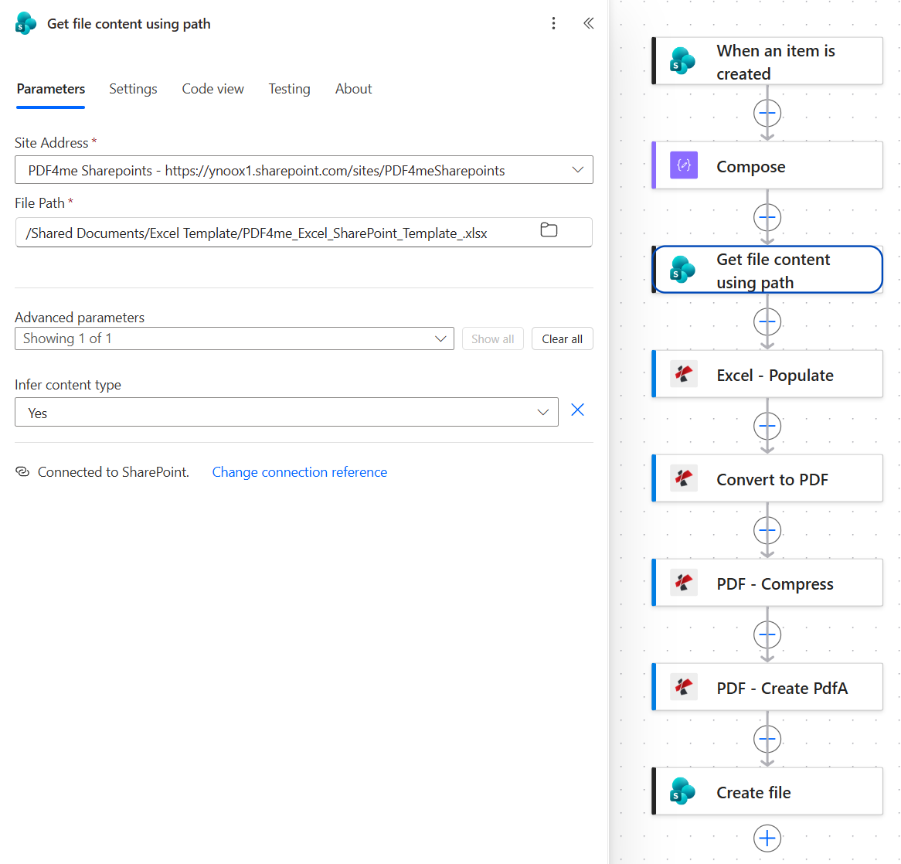Click the 'Get file content using path' panel title

click(x=129, y=24)
